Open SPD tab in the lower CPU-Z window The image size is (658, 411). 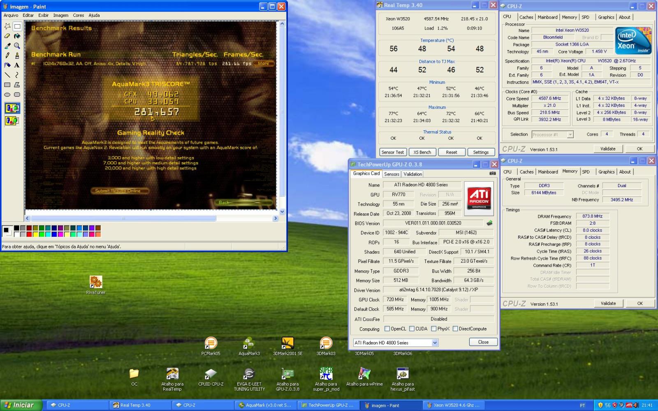pyautogui.click(x=586, y=172)
